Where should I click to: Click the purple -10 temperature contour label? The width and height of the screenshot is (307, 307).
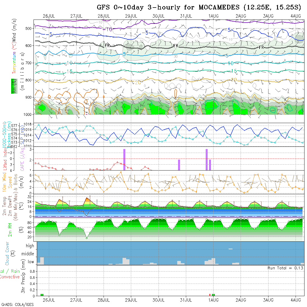click(x=107, y=30)
